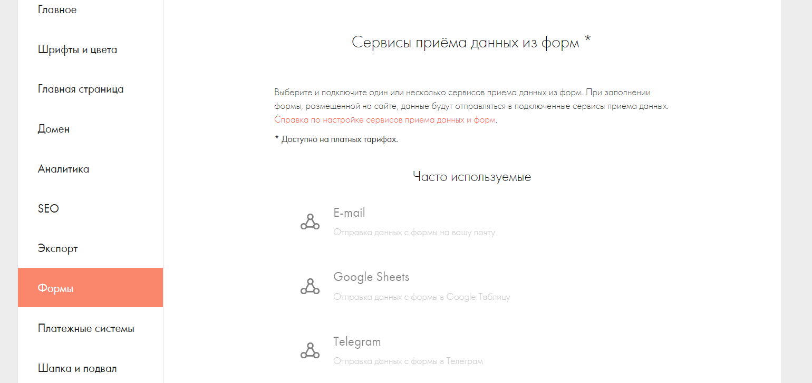Viewport: 812px width, 383px height.
Task: Choose the Google Sheets data service
Action: pos(371,277)
